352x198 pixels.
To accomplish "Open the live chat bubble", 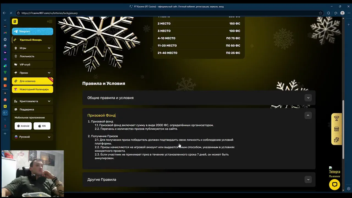I will coord(335,185).
